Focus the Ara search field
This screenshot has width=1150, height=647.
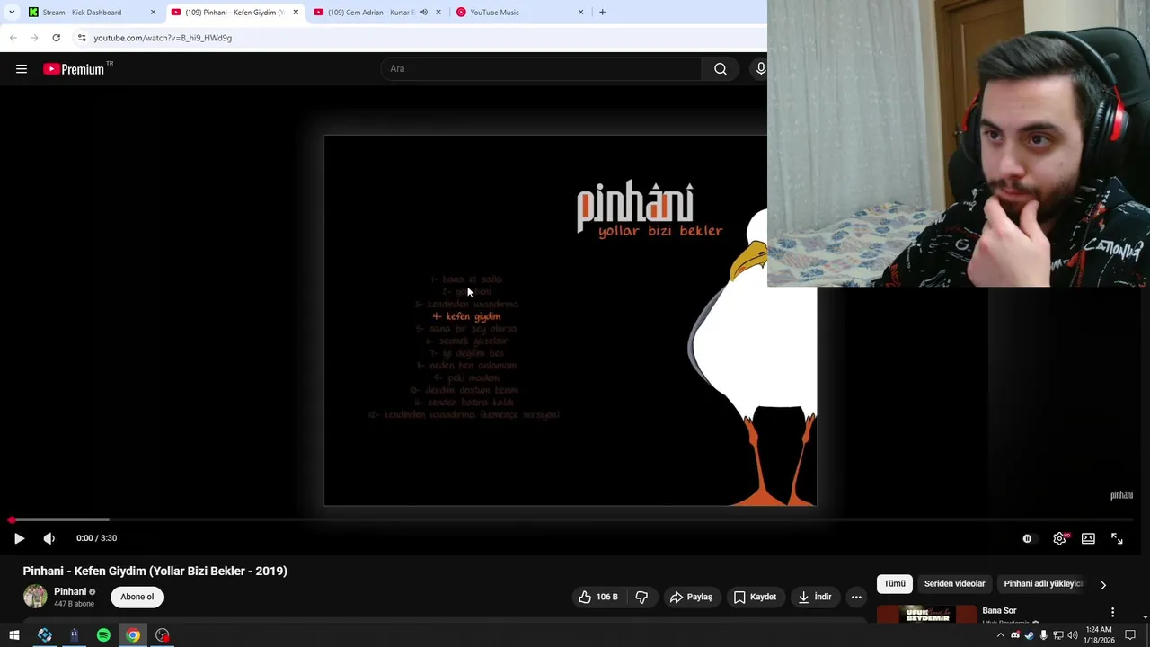coord(542,69)
